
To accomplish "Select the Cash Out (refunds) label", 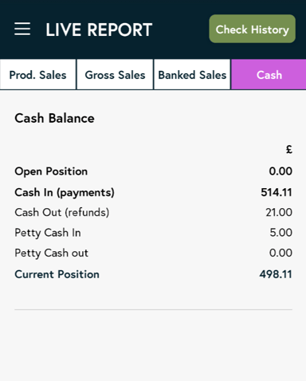I will tap(62, 213).
